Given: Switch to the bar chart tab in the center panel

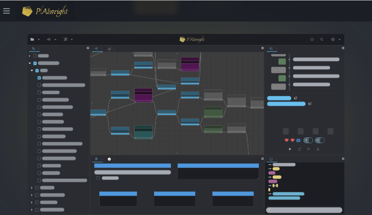Looking at the screenshot, I should [x=109, y=49].
